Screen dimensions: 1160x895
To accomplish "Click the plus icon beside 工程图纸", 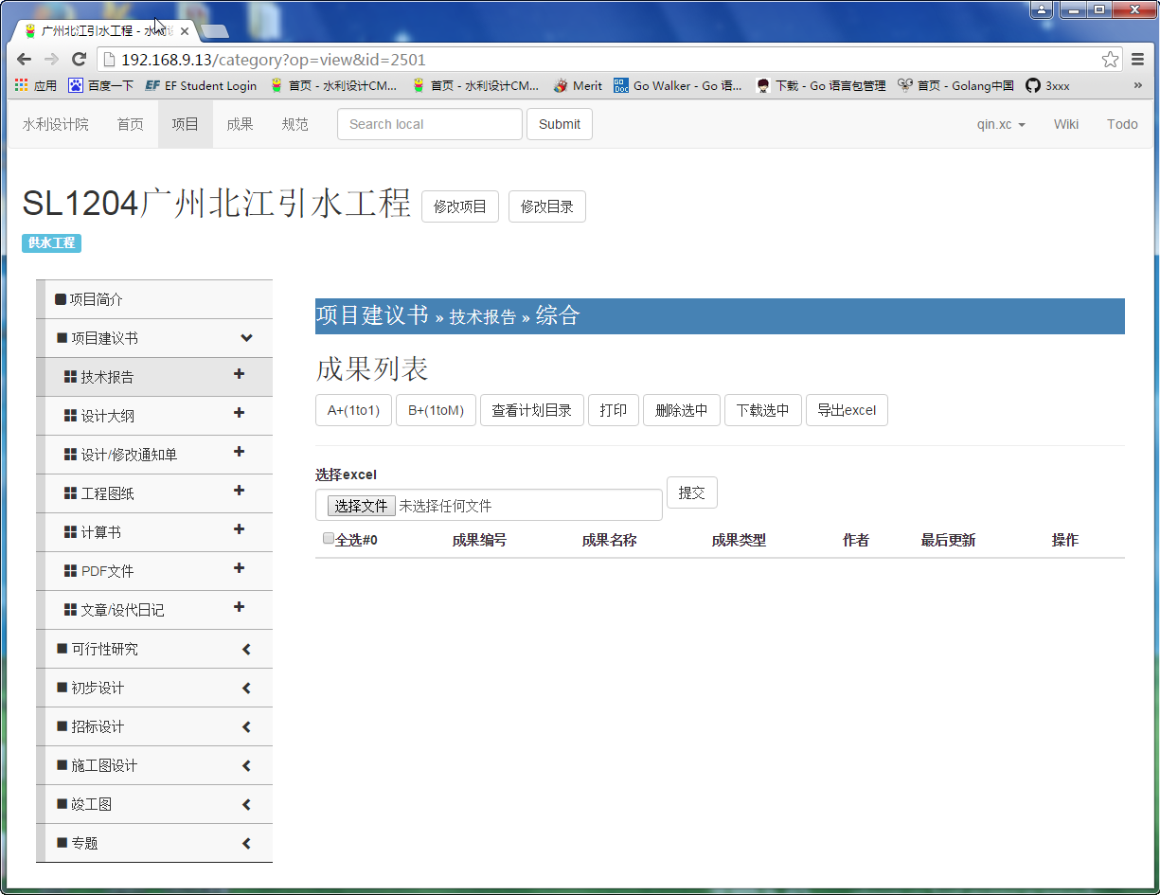I will pyautogui.click(x=239, y=491).
